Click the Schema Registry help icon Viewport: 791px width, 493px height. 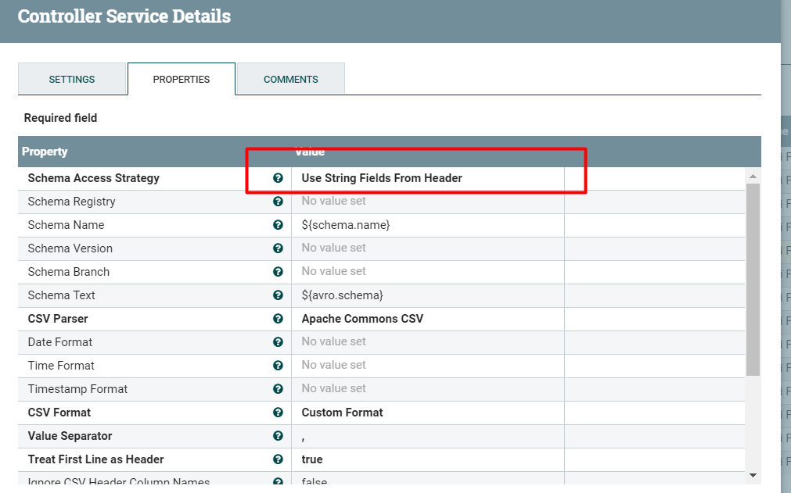278,202
